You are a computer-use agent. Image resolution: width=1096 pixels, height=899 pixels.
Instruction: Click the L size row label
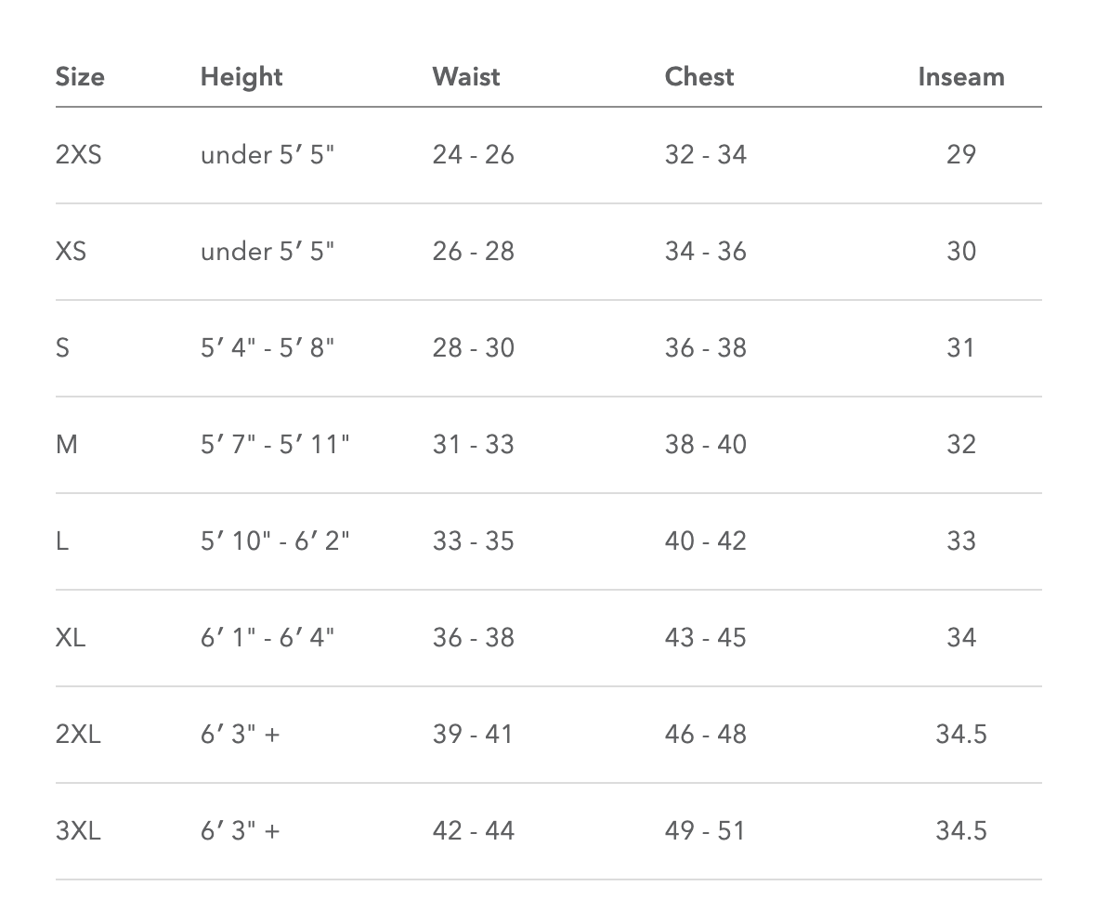(62, 541)
